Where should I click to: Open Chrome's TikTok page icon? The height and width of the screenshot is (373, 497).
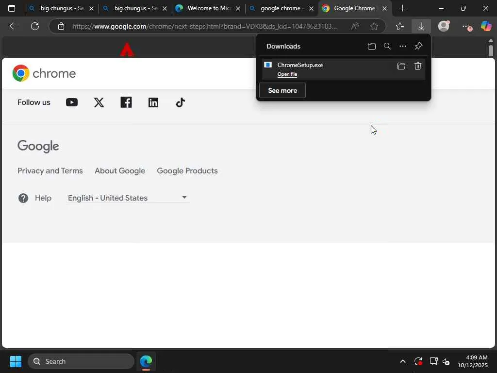[181, 102]
